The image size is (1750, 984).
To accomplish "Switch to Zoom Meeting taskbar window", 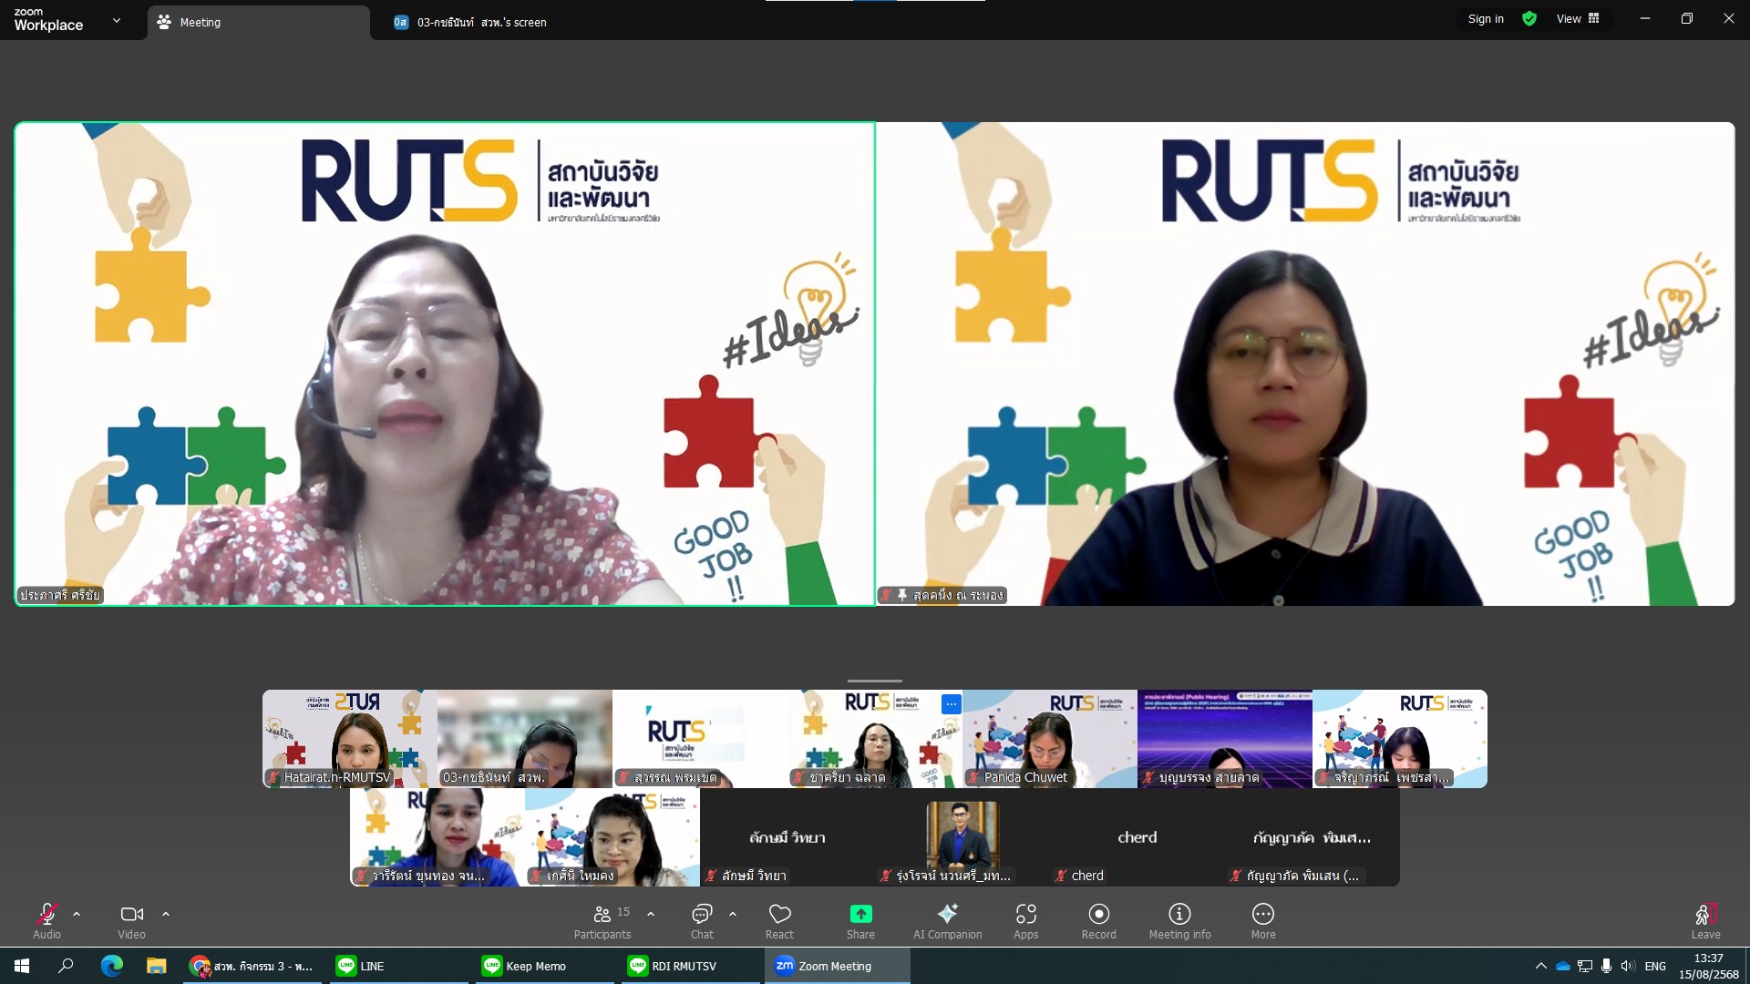I will pos(837,966).
